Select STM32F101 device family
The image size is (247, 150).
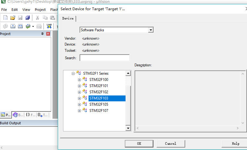99,86
